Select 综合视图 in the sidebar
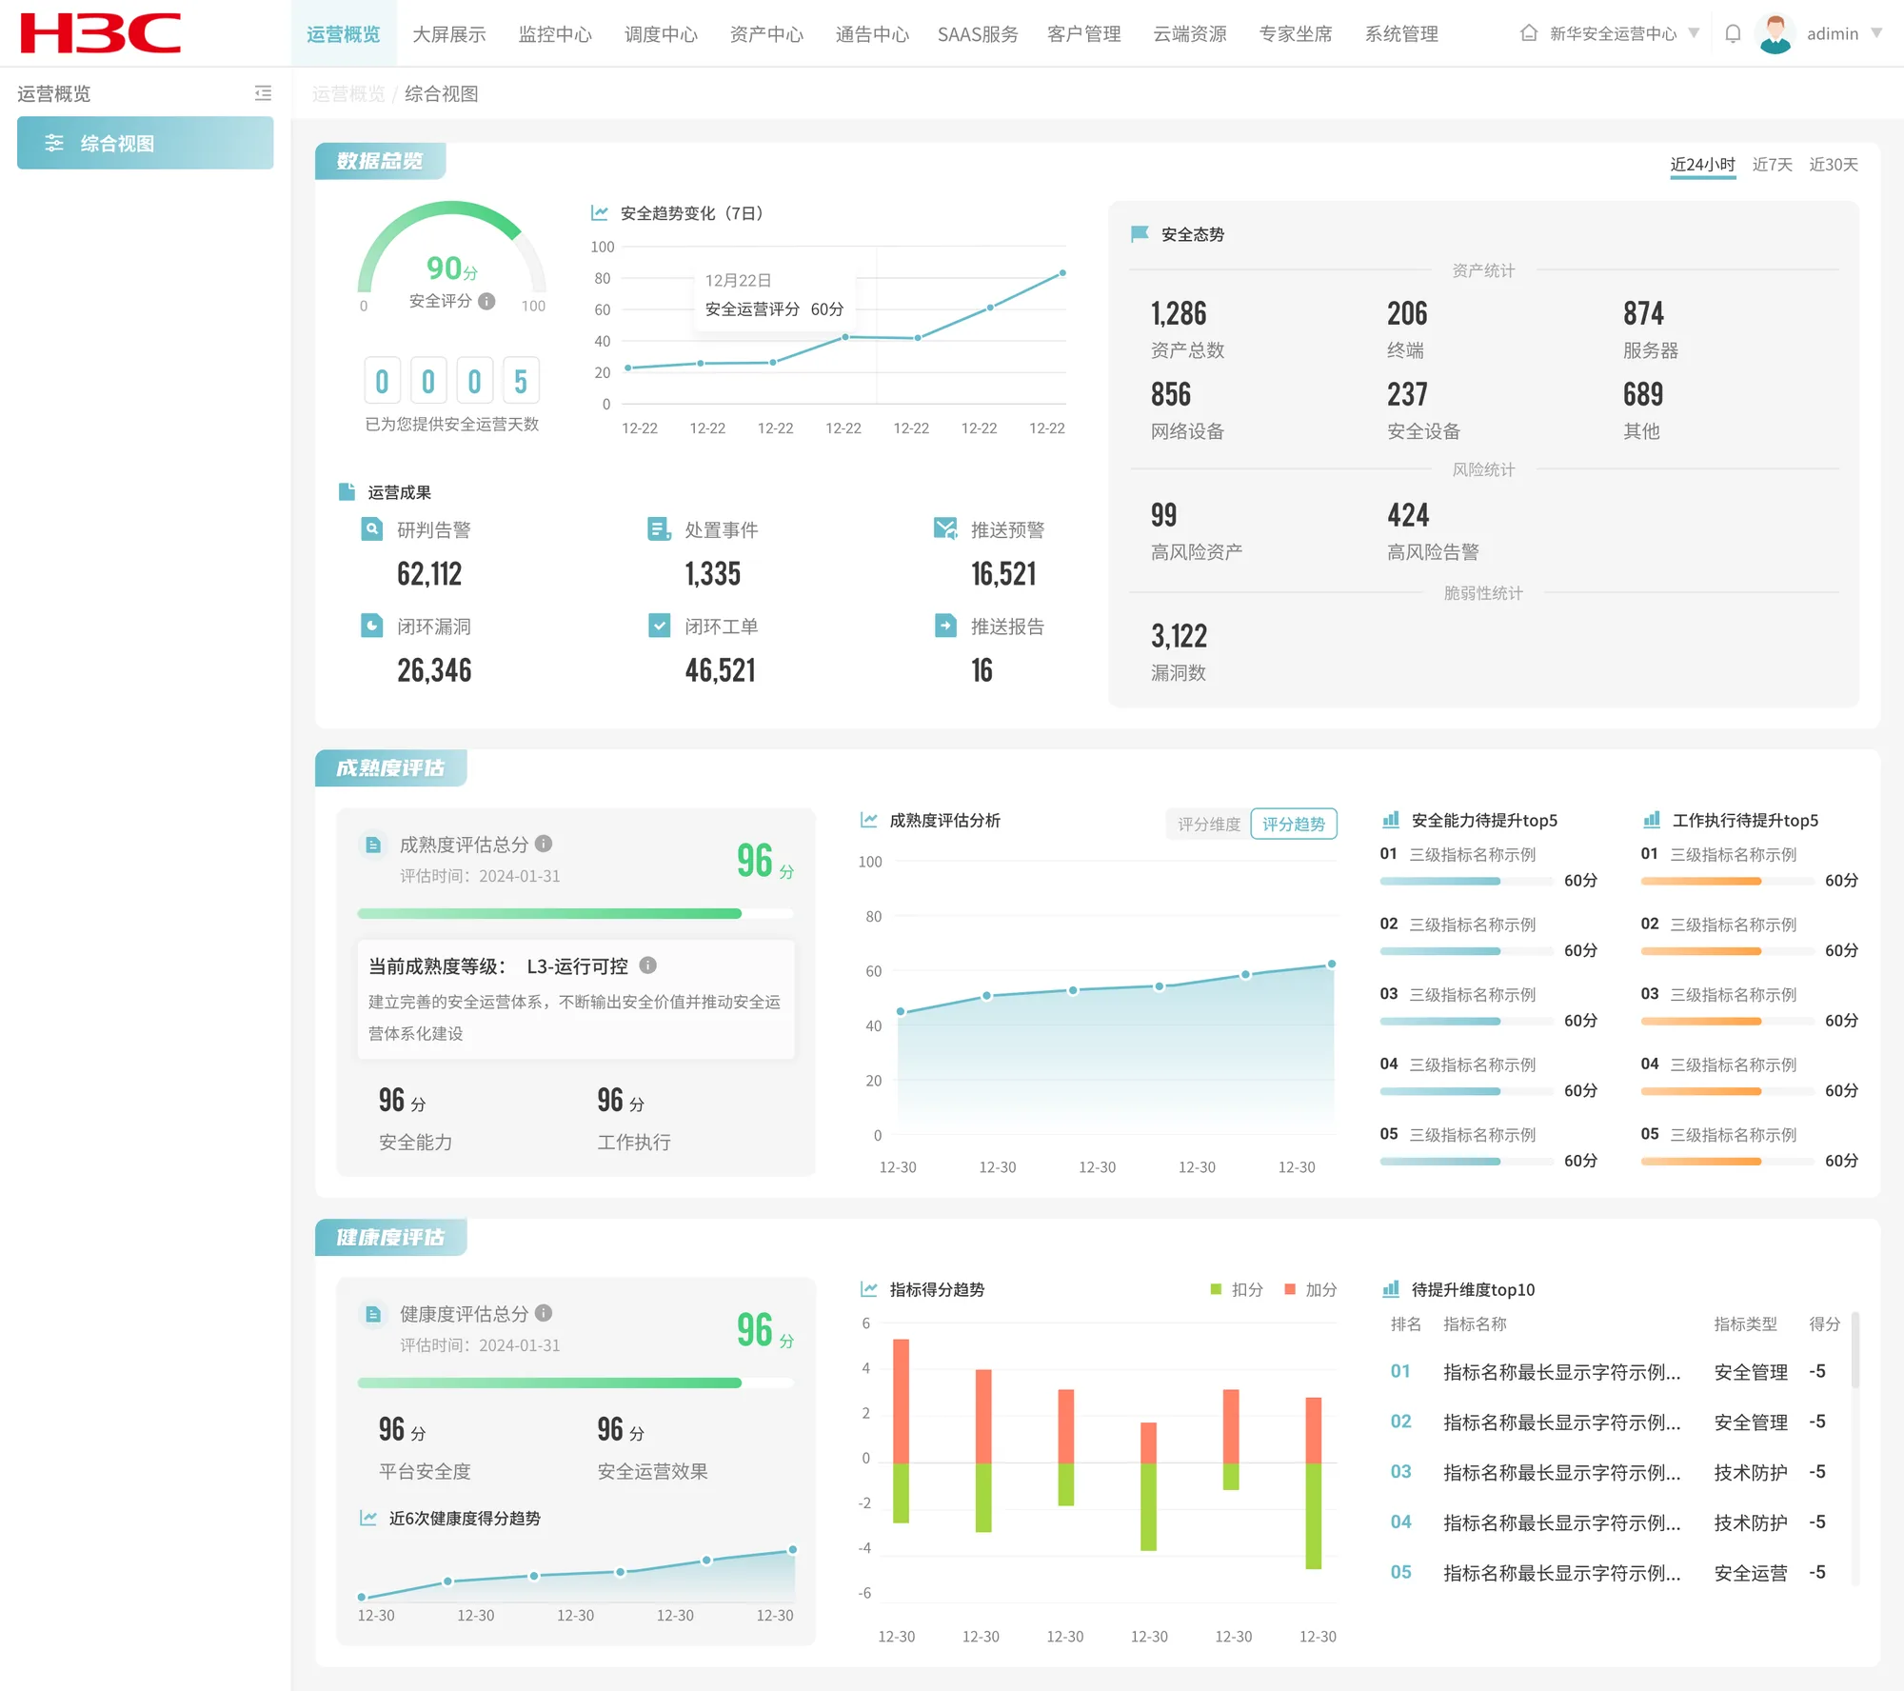The height and width of the screenshot is (1691, 1904). tap(145, 143)
